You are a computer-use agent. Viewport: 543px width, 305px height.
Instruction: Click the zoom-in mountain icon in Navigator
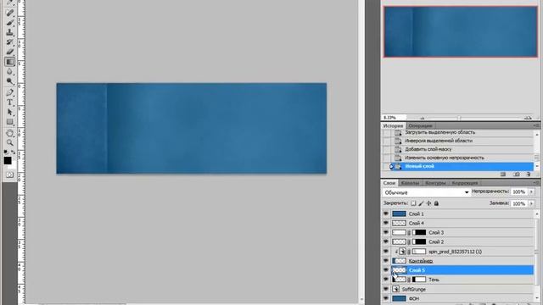pos(528,118)
